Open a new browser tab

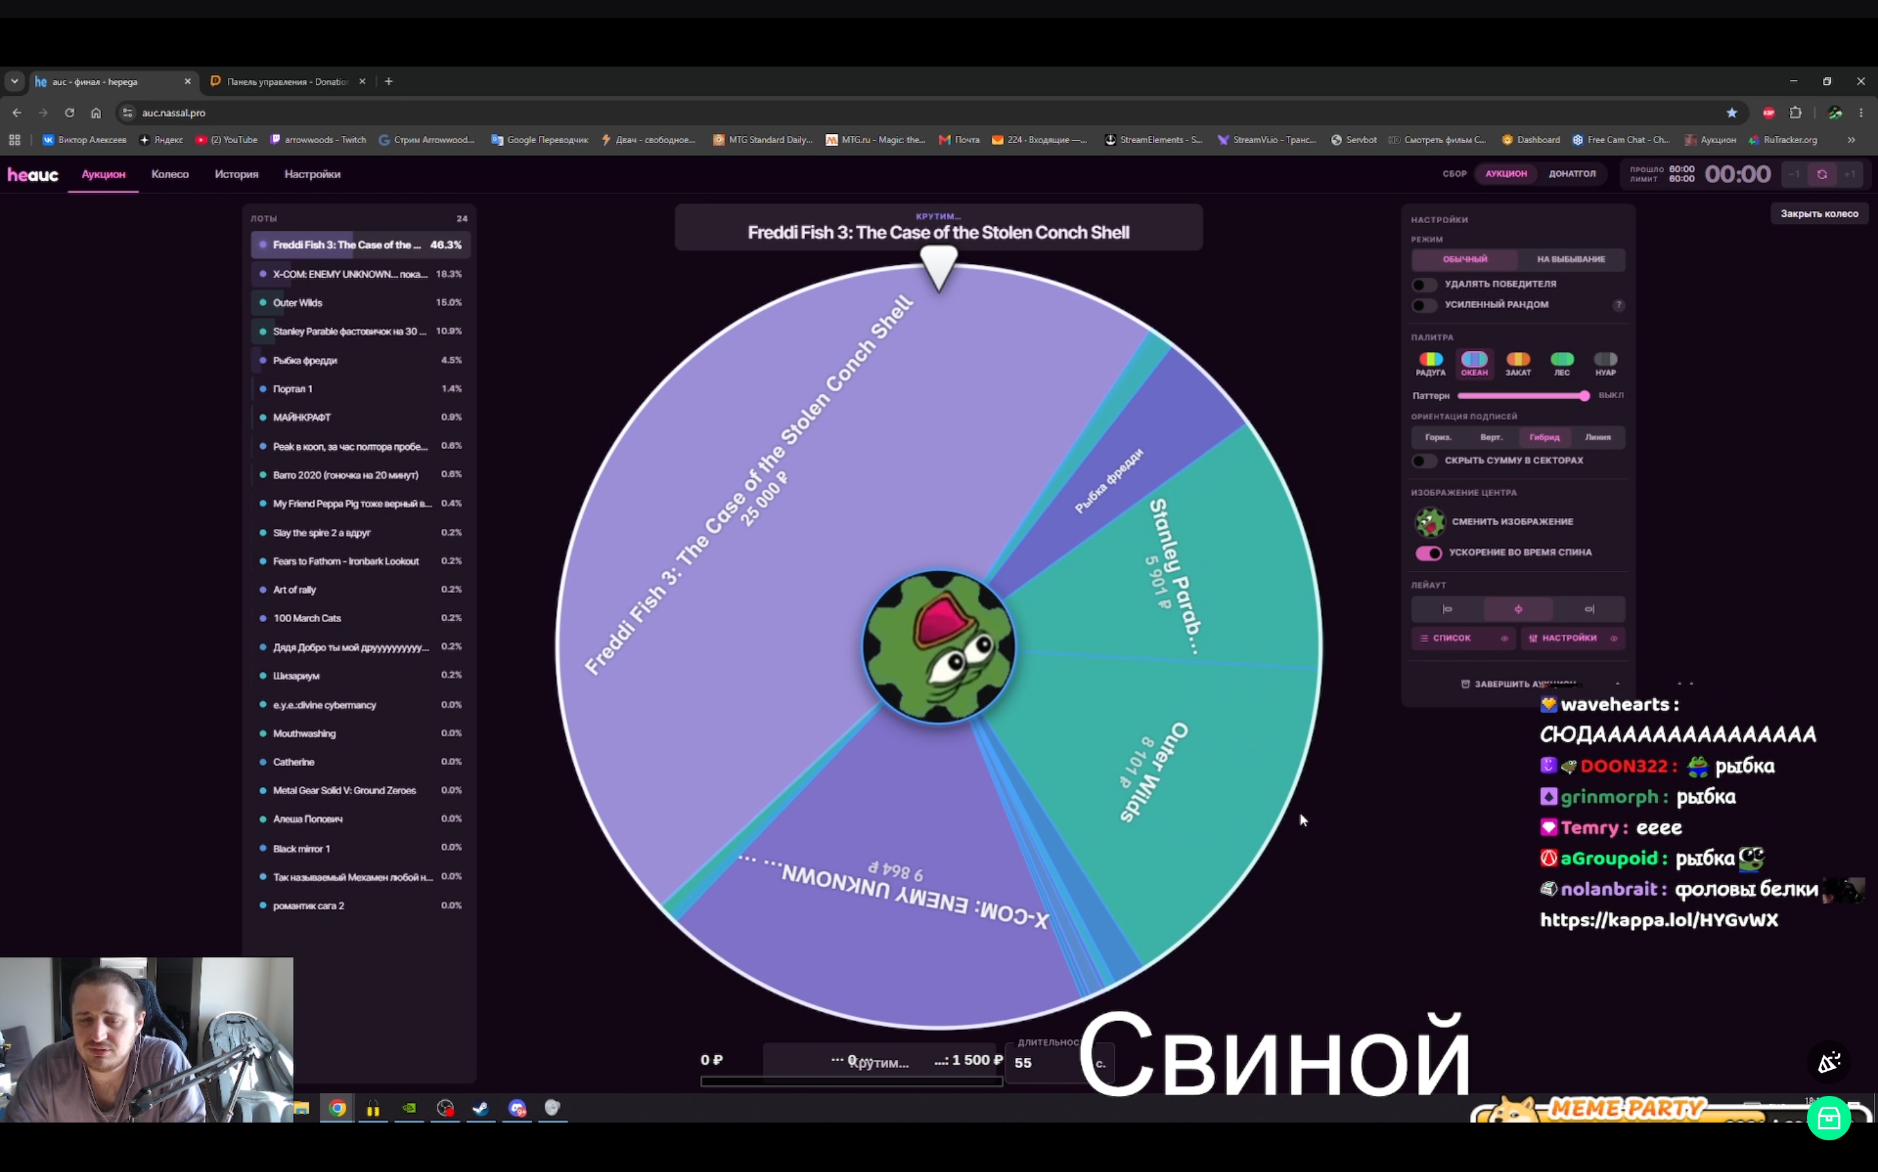(390, 81)
